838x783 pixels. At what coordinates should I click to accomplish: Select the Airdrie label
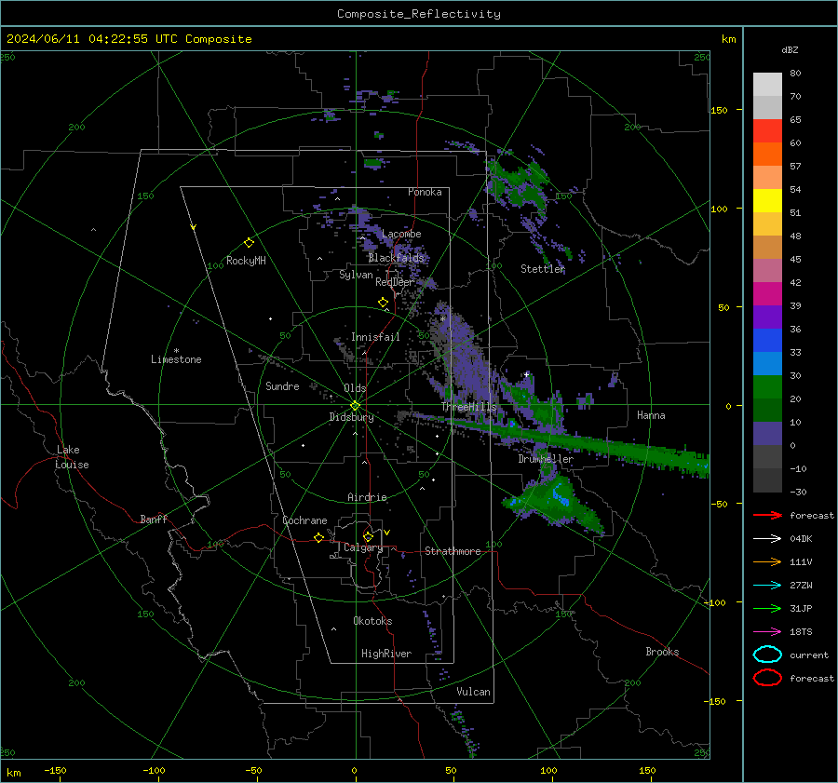click(367, 497)
